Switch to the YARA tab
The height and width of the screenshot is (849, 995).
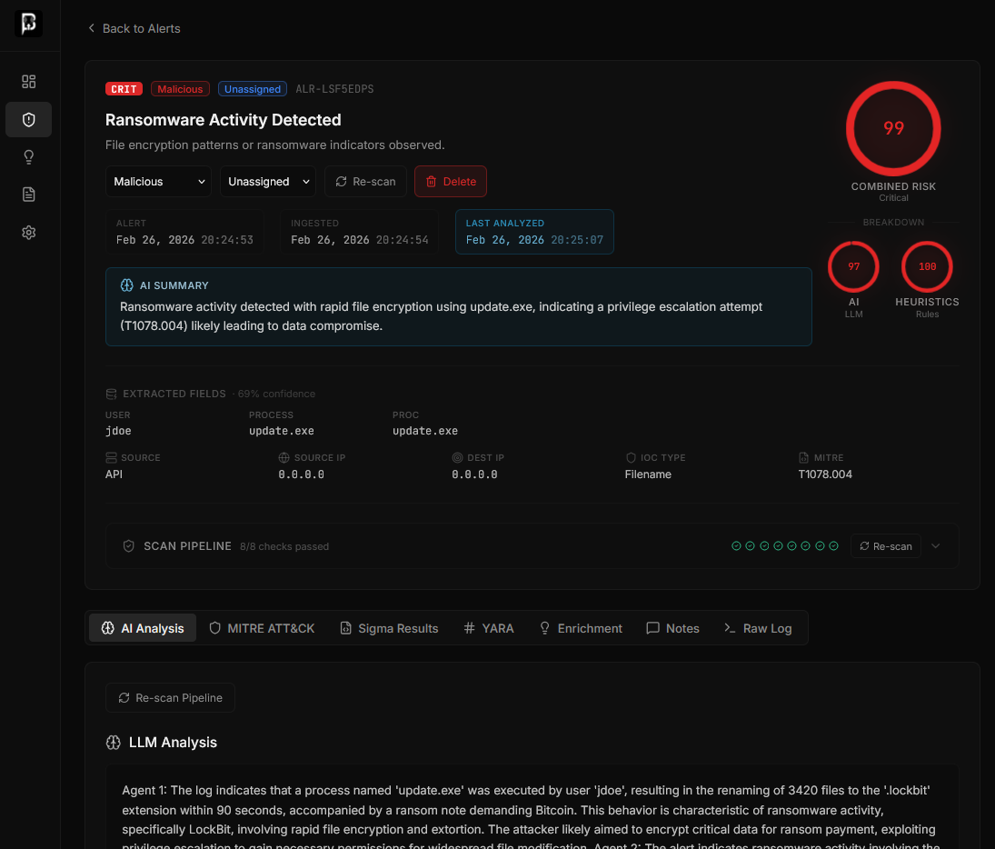[489, 628]
